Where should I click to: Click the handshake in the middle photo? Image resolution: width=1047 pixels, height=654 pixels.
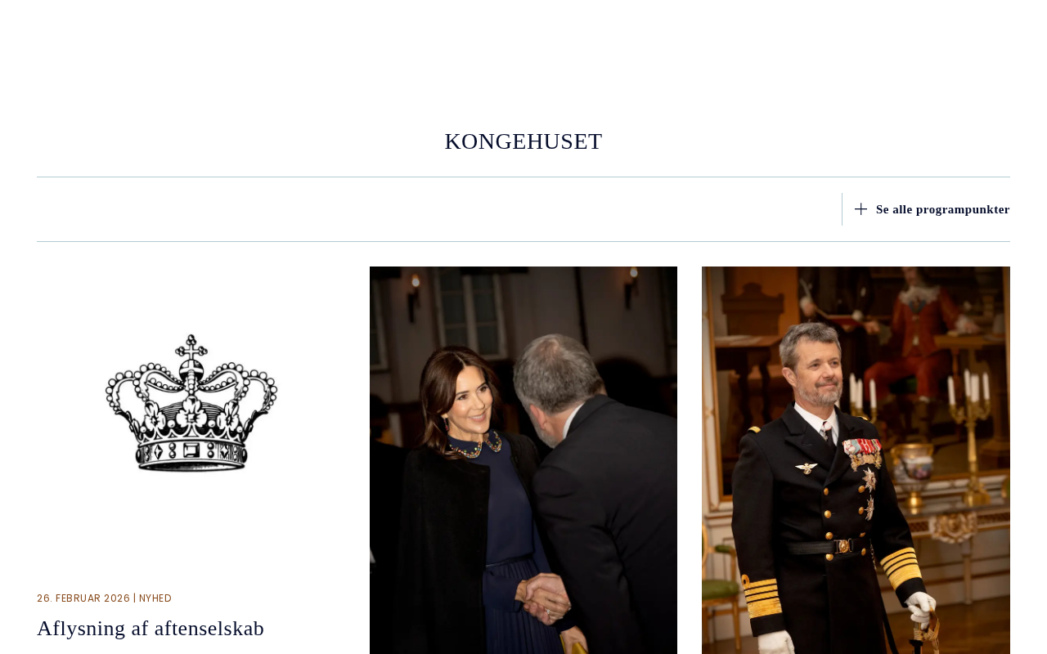(546, 596)
